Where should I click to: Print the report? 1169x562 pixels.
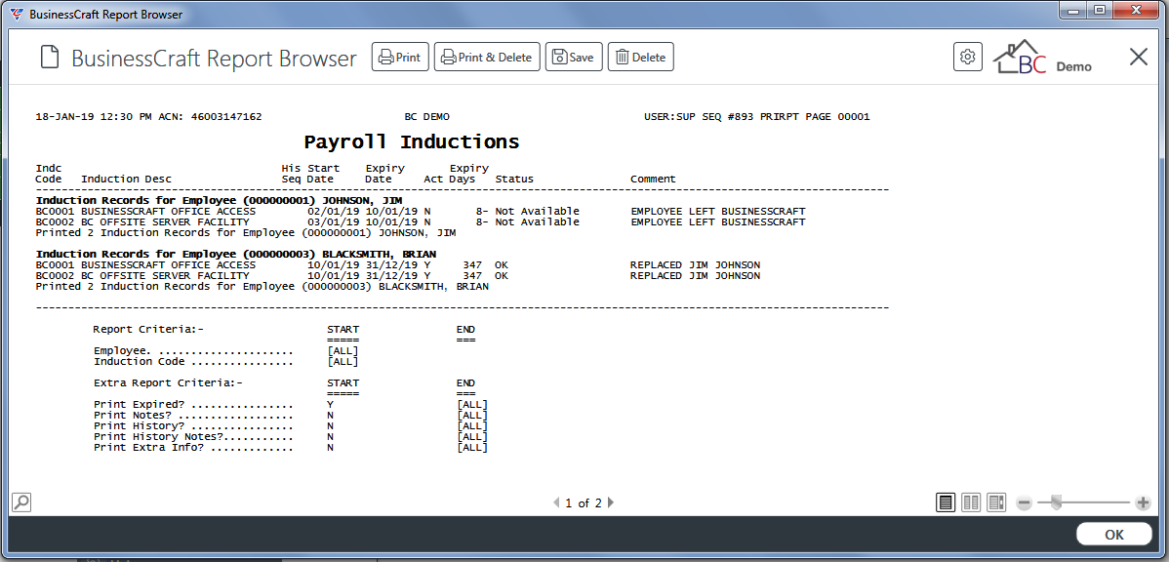pyautogui.click(x=400, y=58)
